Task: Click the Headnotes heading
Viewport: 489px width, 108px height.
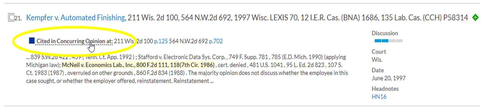Action: (385, 89)
